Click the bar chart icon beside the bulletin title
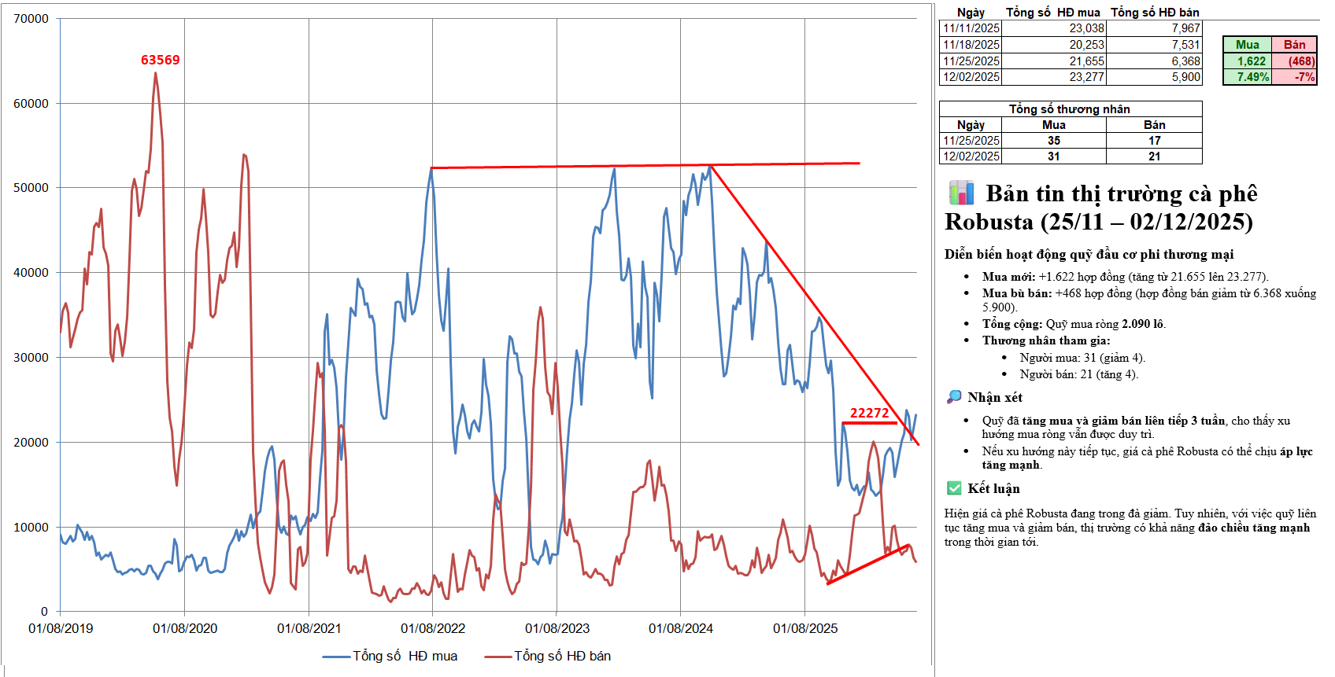Screen dimensions: 1335x677 [961, 193]
